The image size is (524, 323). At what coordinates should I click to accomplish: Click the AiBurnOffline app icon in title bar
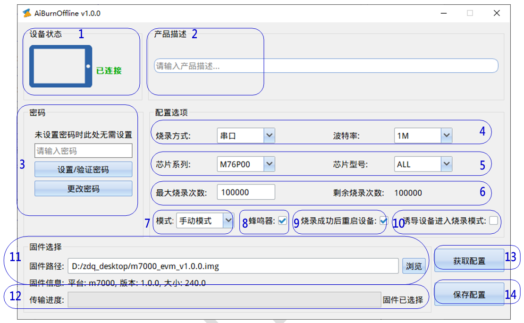(x=27, y=13)
